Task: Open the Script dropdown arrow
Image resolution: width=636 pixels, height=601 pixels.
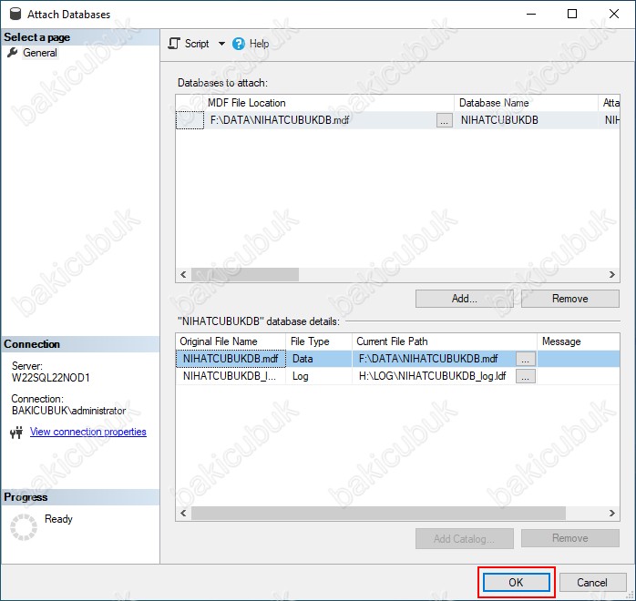Action: 221,44
